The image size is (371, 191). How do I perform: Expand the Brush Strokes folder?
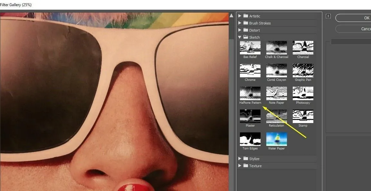(x=240, y=23)
